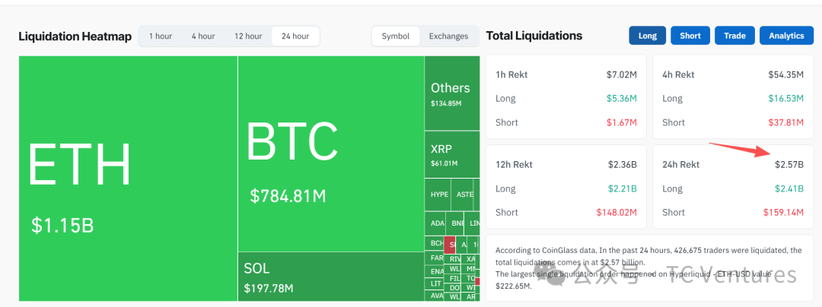
Task: Select the 1 hour timeframe tab
Action: click(161, 36)
